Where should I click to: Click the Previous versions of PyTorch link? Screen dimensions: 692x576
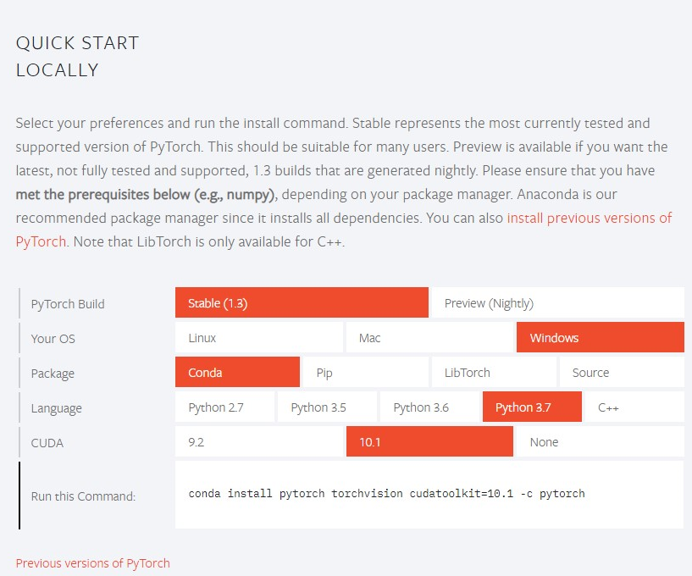pyautogui.click(x=92, y=563)
